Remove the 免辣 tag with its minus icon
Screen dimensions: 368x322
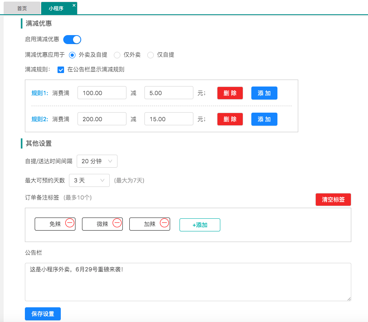tap(70, 223)
